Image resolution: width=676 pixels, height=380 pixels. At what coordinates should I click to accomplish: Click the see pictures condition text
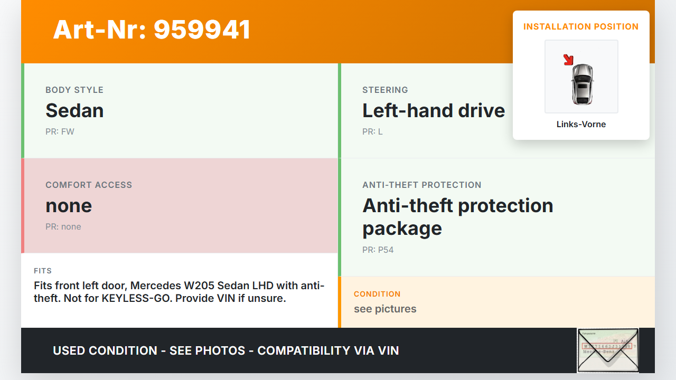[x=385, y=309]
